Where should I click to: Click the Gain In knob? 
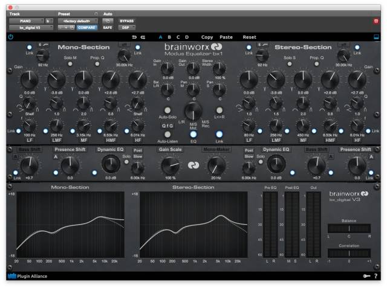click(x=167, y=68)
